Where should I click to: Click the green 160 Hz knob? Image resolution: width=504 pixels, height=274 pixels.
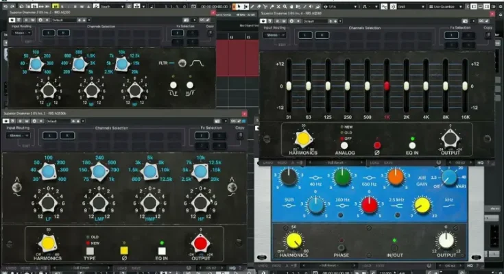(342, 177)
